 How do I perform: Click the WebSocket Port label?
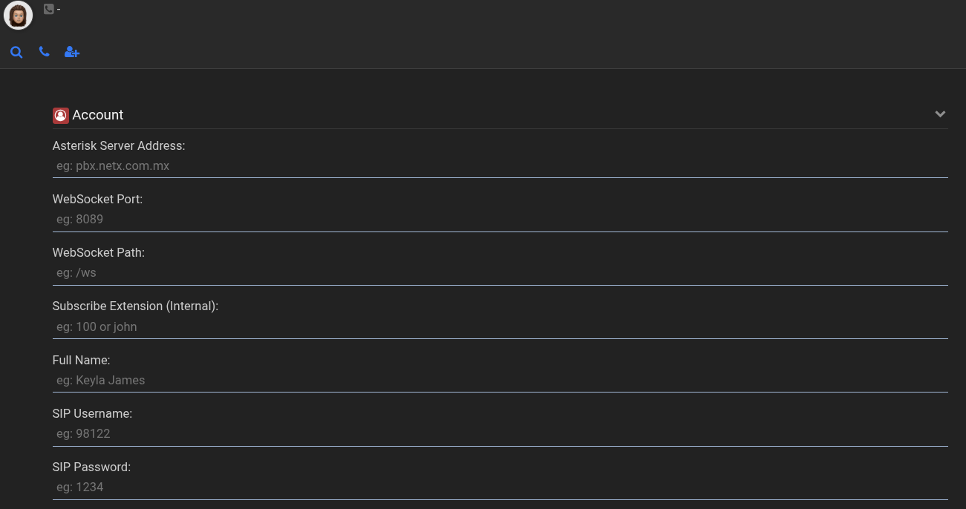click(97, 199)
